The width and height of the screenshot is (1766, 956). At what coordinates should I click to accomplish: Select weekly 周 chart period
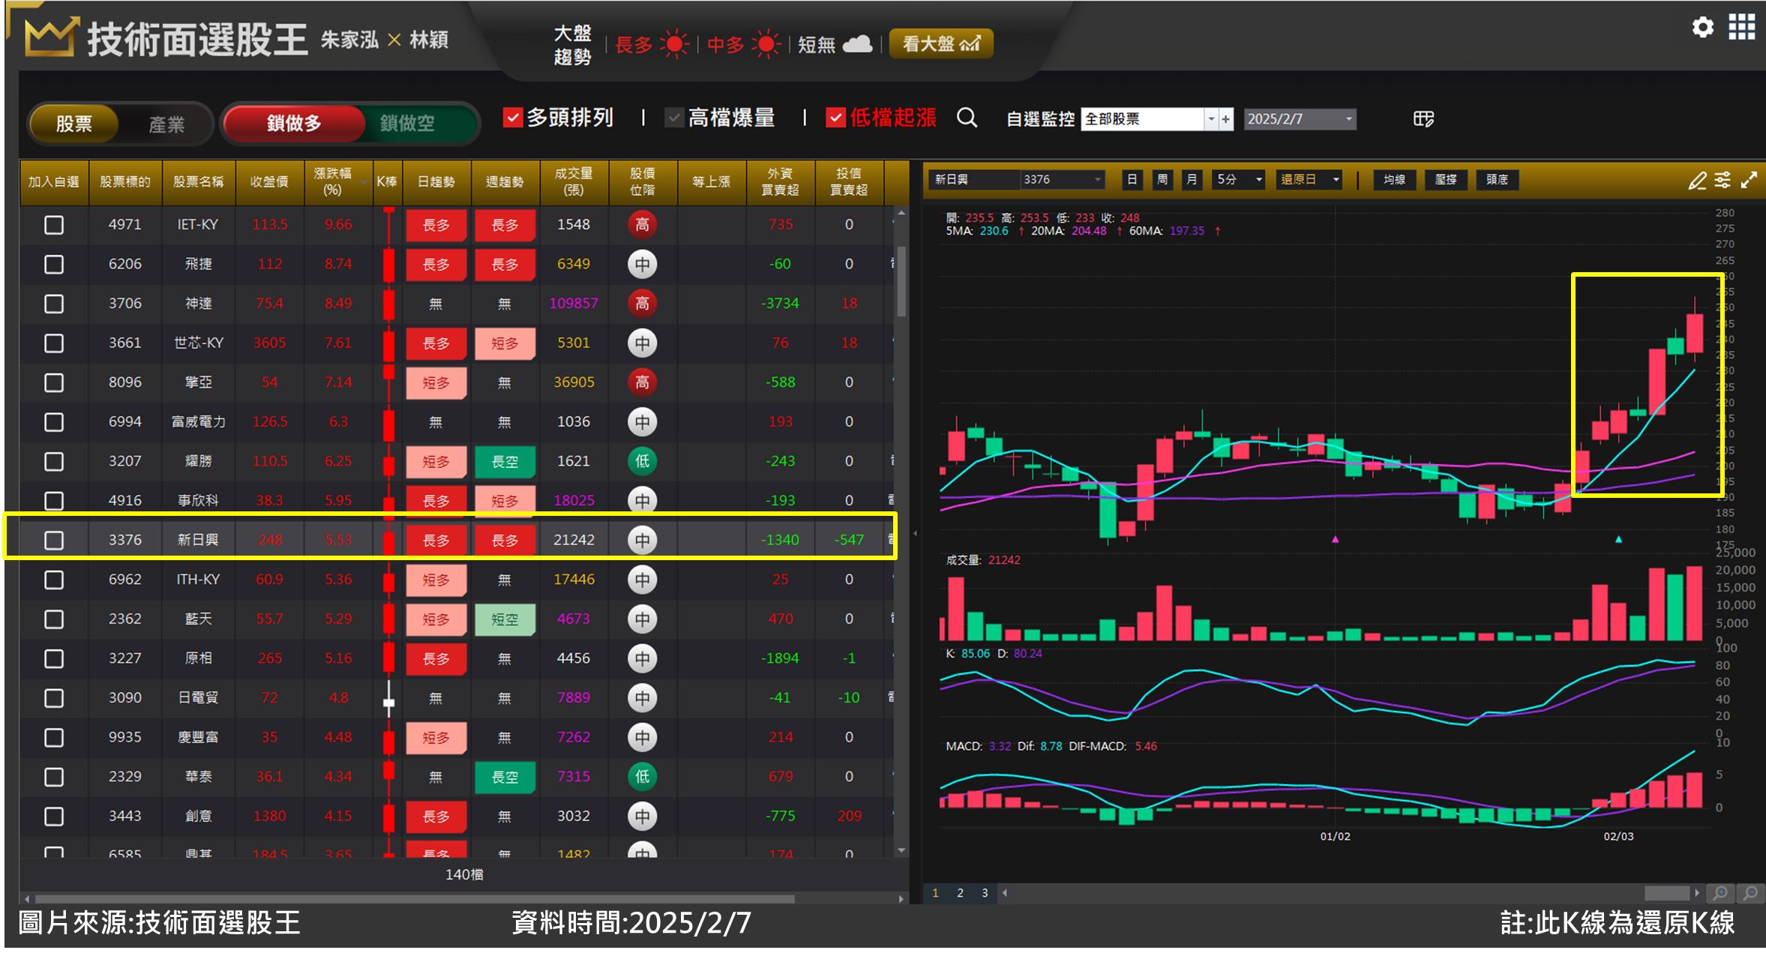1162,180
